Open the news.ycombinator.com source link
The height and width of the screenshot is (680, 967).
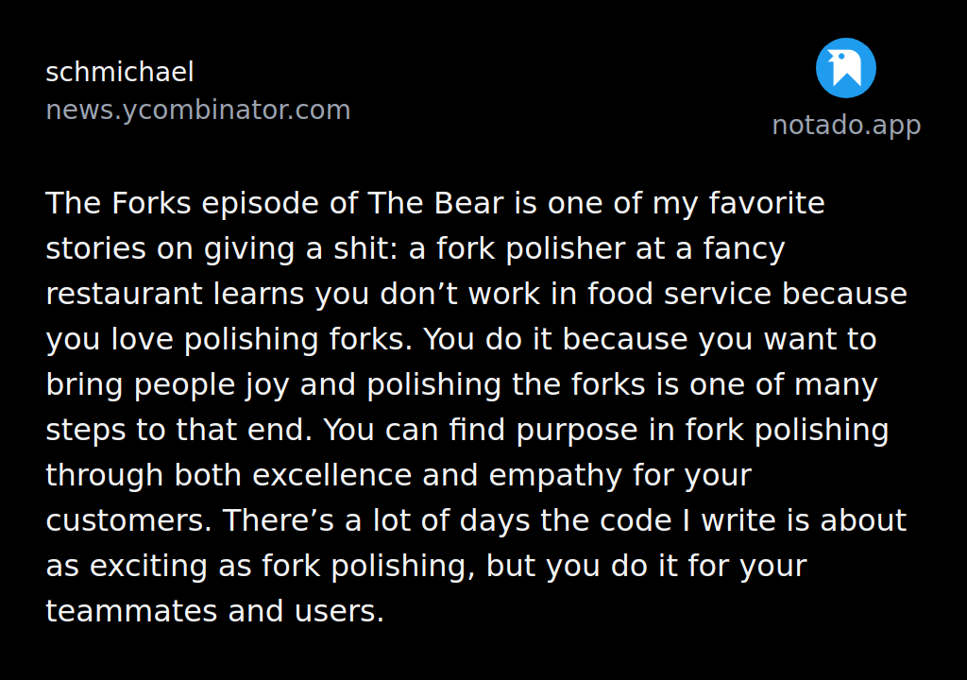198,110
